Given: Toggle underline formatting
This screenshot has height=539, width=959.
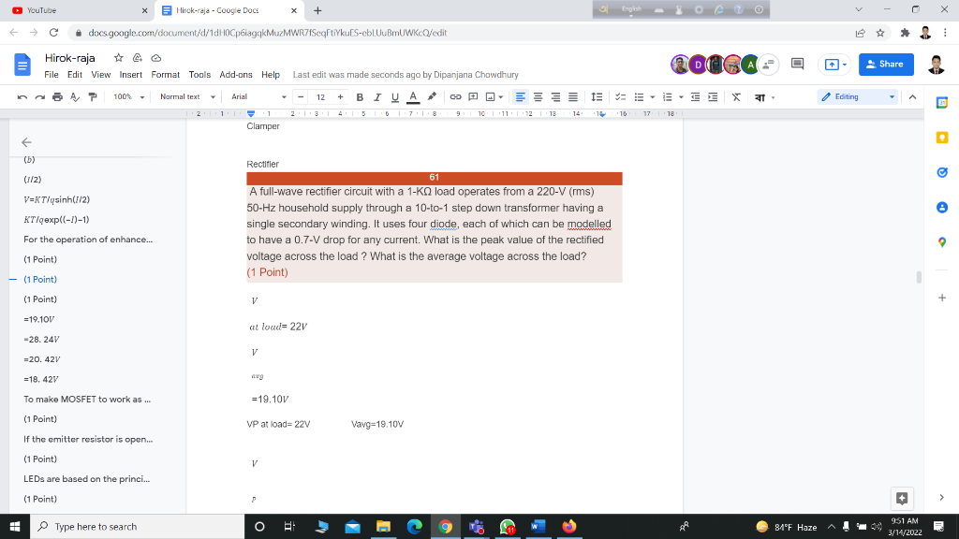Looking at the screenshot, I should tap(394, 96).
